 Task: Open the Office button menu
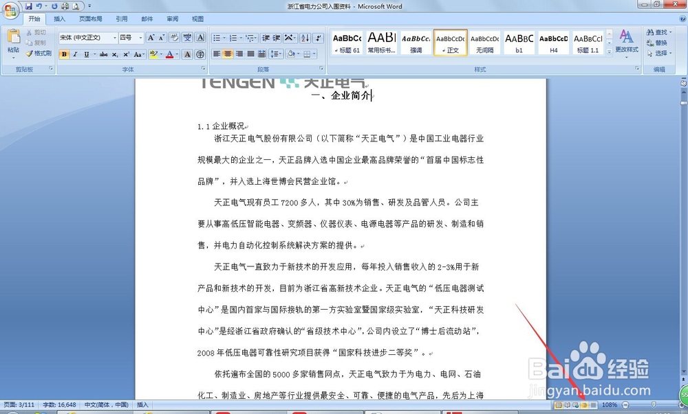tap(10, 10)
